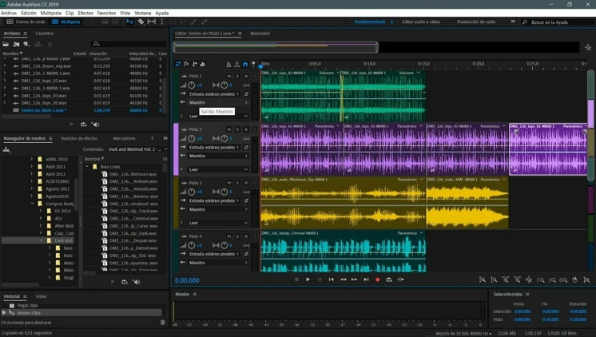Arm Pista 4 for recording with R
Image resolution: width=596 pixels, height=337 pixels.
click(x=246, y=236)
